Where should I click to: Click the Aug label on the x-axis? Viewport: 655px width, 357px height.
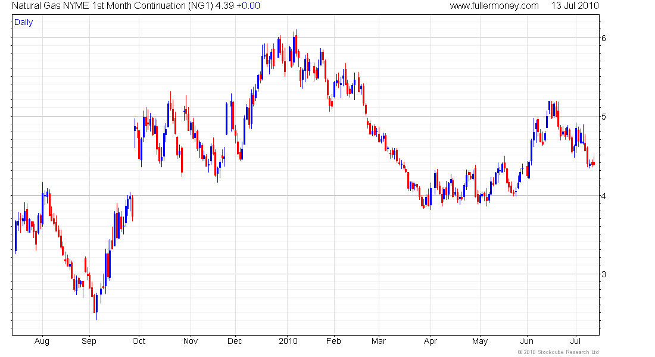42,341
